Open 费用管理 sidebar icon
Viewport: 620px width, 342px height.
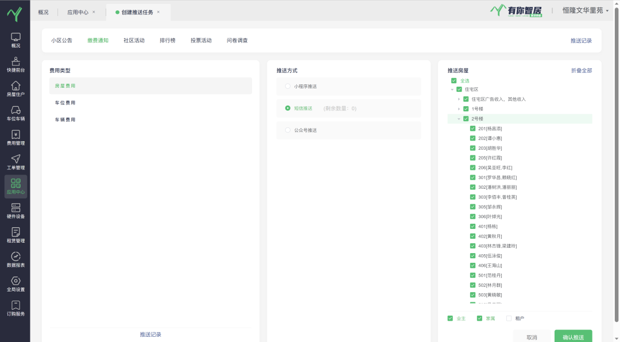tap(15, 135)
